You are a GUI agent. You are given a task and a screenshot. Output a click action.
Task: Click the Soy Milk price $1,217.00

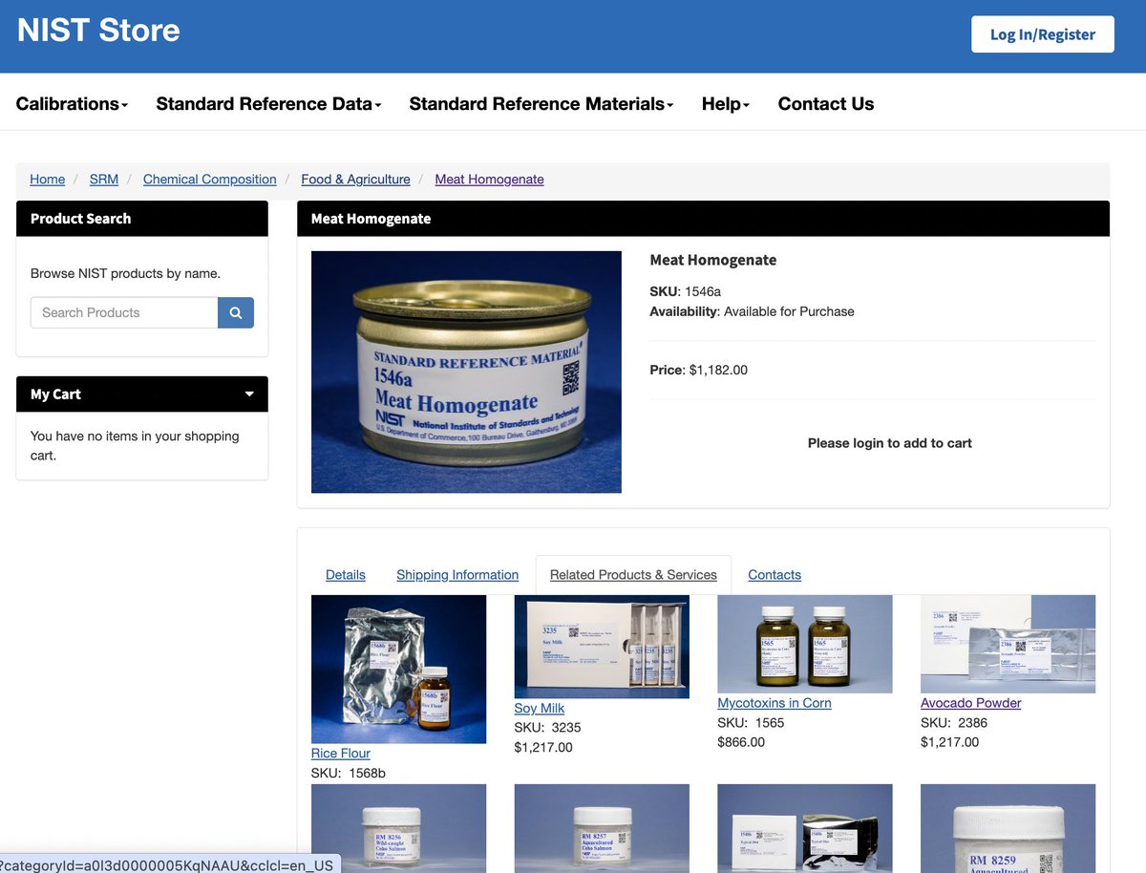point(543,748)
